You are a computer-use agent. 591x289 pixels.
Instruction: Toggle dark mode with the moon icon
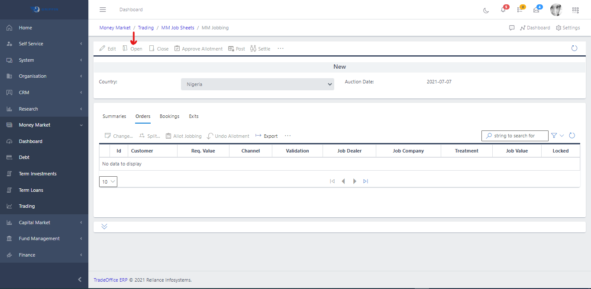point(485,10)
